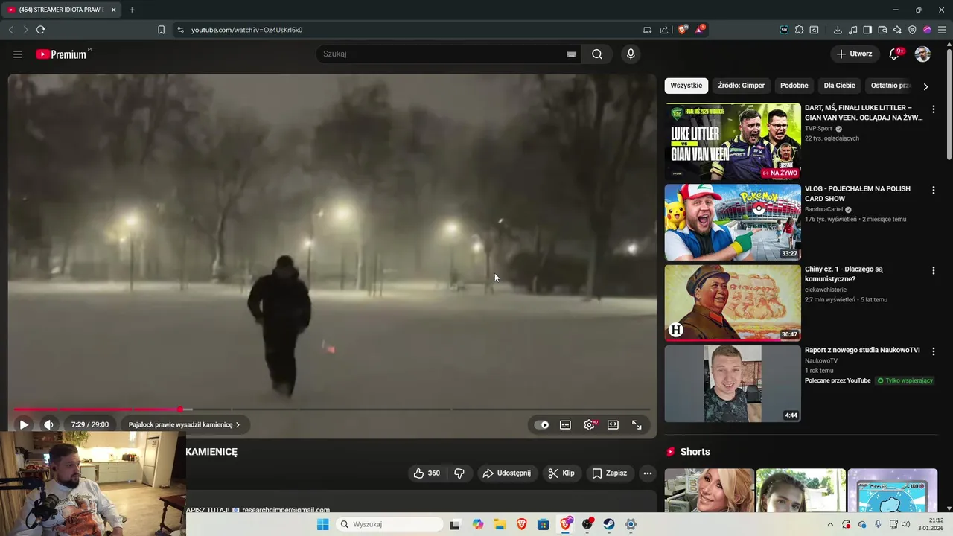Click the browser address bar URL

coord(246,30)
